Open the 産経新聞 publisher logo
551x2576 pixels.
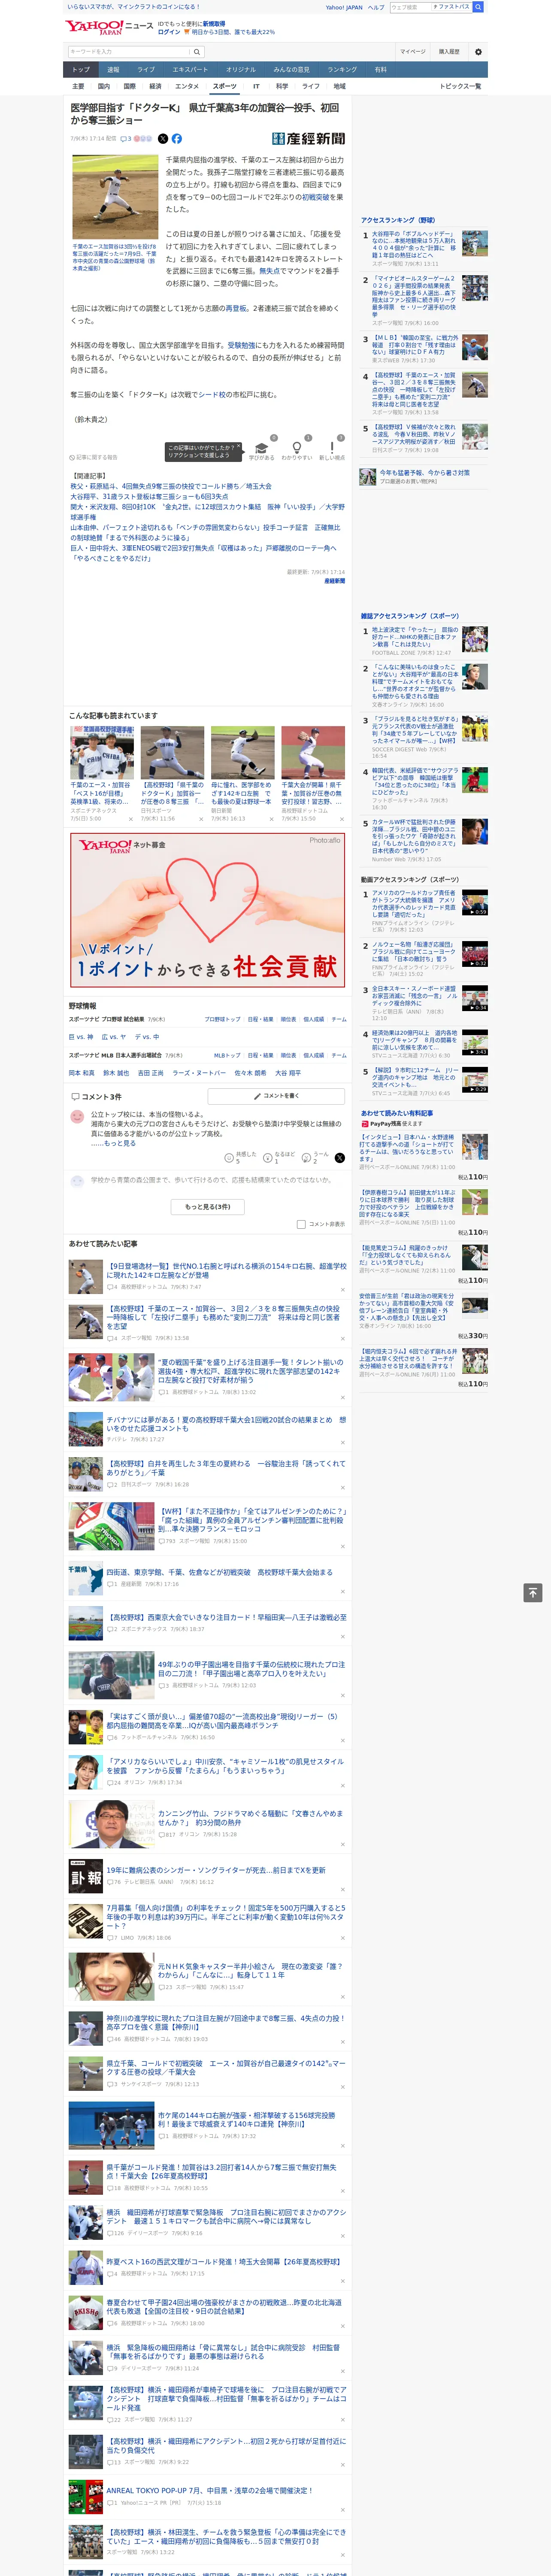coord(308,139)
